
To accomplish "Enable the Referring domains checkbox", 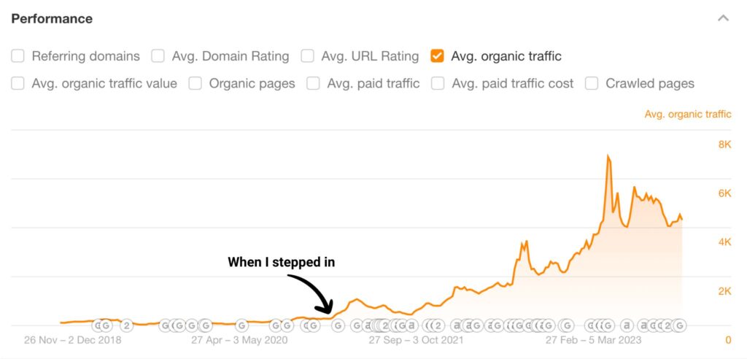I will click(x=18, y=56).
